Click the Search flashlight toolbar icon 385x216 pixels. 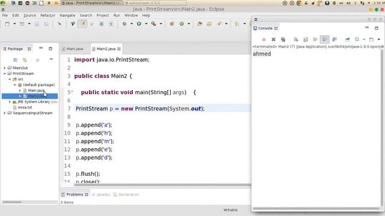click(219, 24)
